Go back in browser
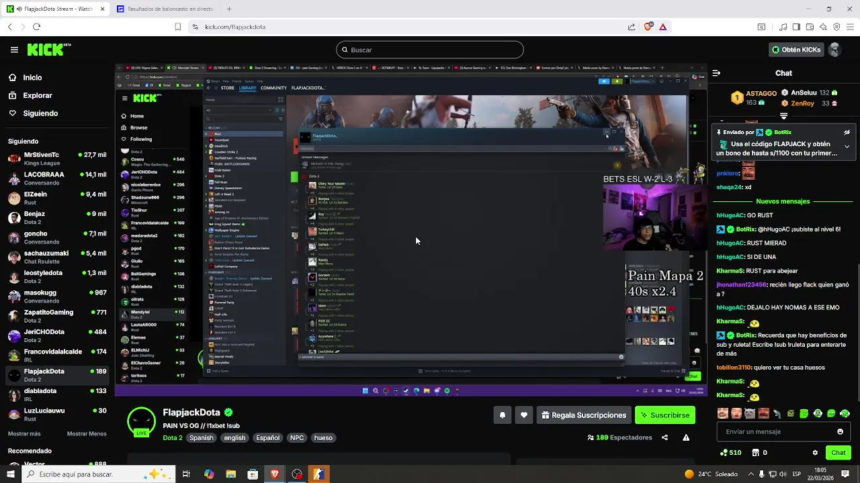860x483 pixels. [9, 27]
